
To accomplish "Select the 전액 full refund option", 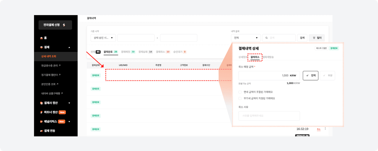I will [310, 75].
